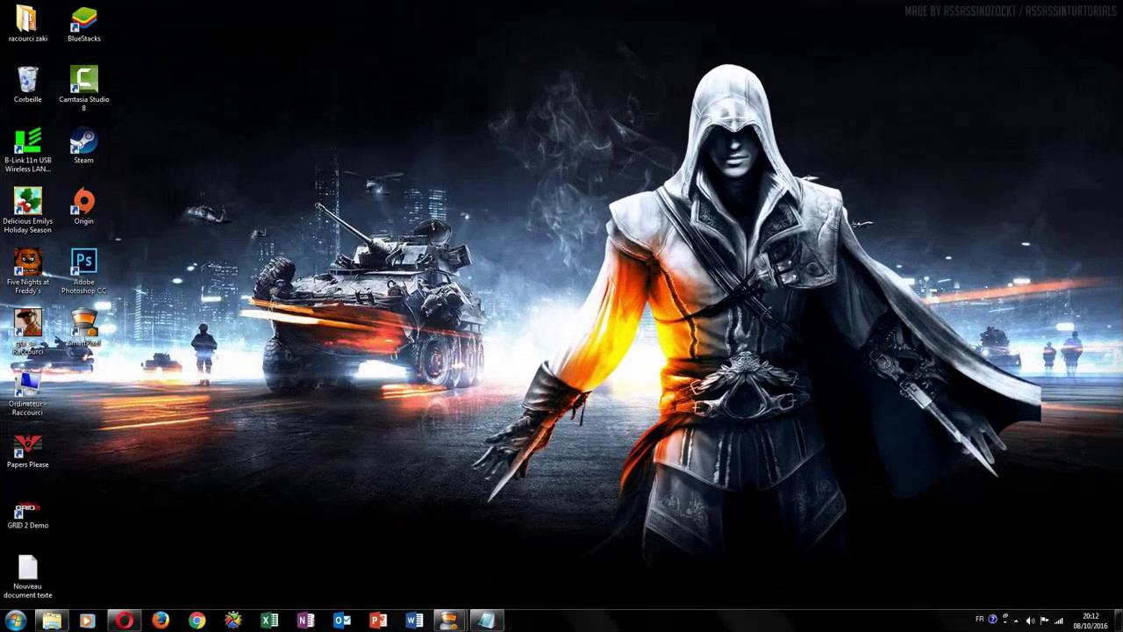
Task: Select the Five Nights at Freddy's icon
Action: click(27, 270)
